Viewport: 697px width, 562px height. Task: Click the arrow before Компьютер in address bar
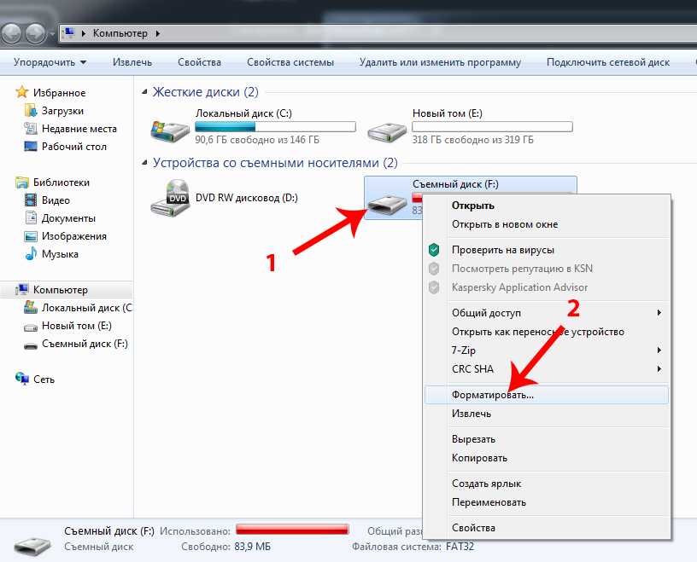coord(84,33)
